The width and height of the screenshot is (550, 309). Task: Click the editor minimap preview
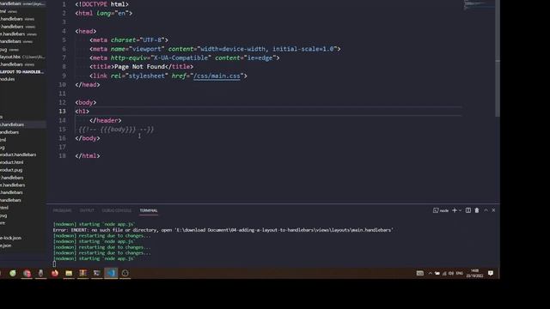click(480, 4)
